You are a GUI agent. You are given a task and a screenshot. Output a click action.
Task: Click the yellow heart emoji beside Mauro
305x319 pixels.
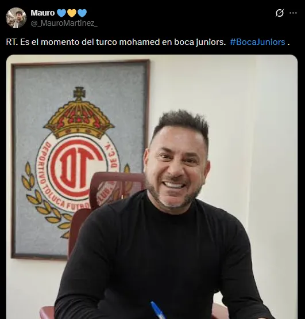72,13
